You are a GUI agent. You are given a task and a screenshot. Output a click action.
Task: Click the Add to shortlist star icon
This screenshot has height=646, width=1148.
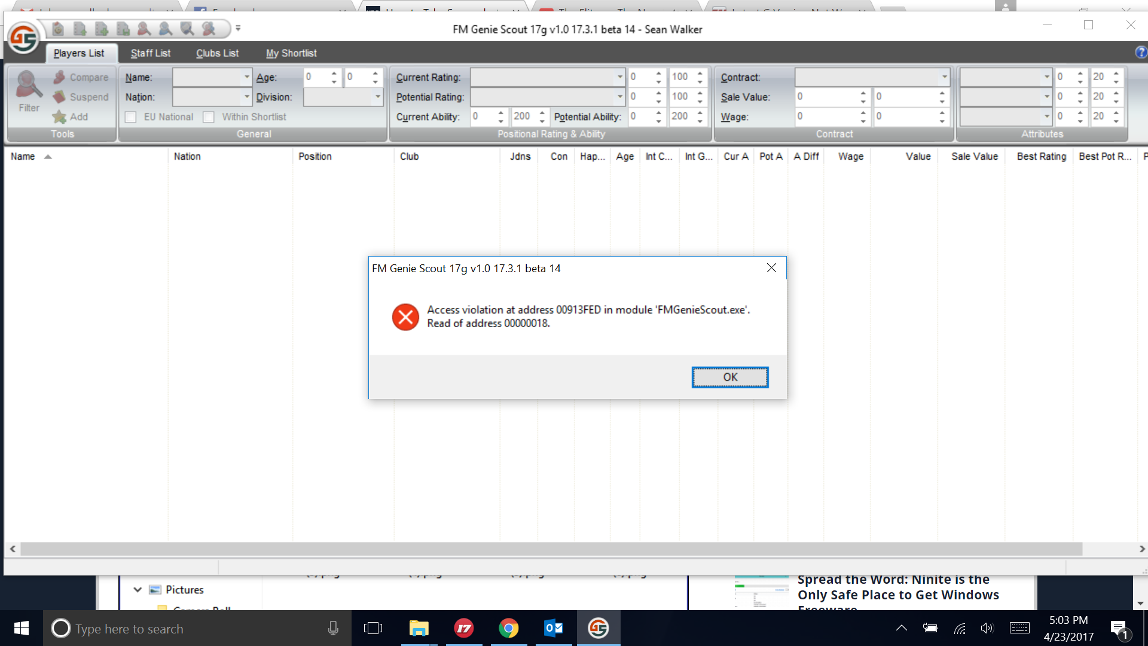click(59, 117)
